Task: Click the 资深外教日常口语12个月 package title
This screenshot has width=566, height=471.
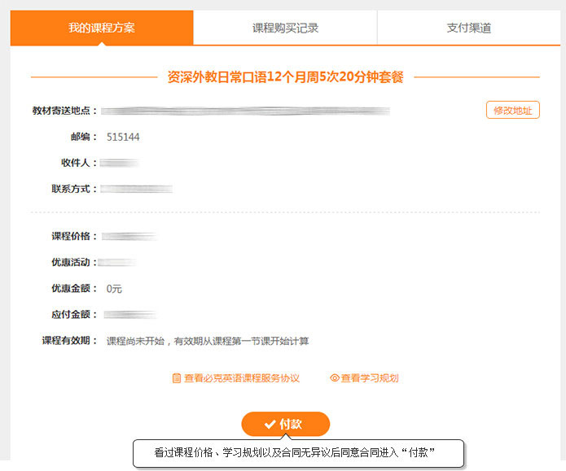Action: [x=285, y=77]
